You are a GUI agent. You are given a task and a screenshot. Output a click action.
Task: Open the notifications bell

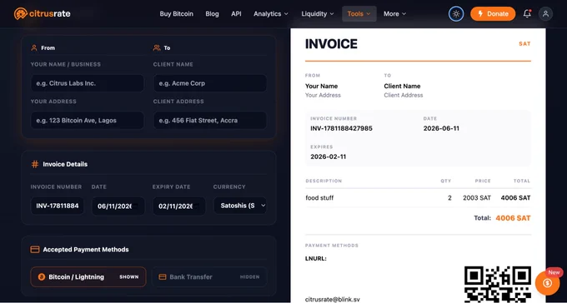pos(527,13)
